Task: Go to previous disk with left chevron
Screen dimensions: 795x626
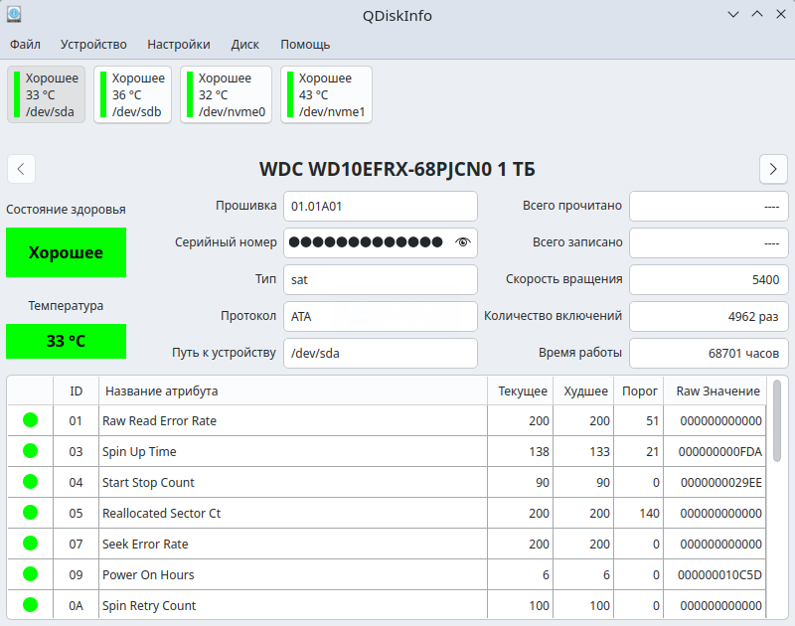Action: pos(21,169)
